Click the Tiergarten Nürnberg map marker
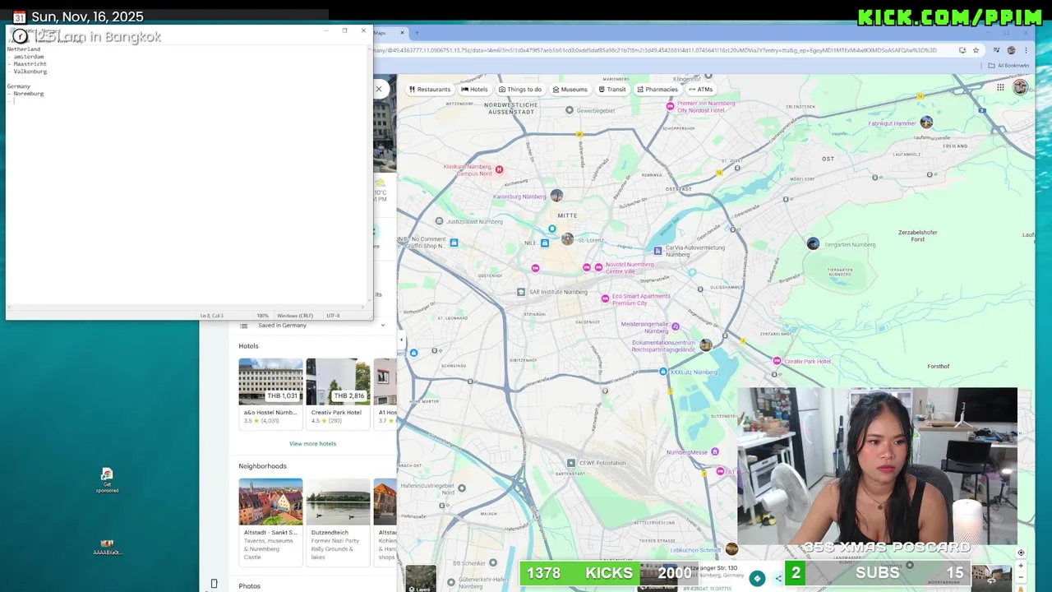1052x592 pixels. [813, 243]
